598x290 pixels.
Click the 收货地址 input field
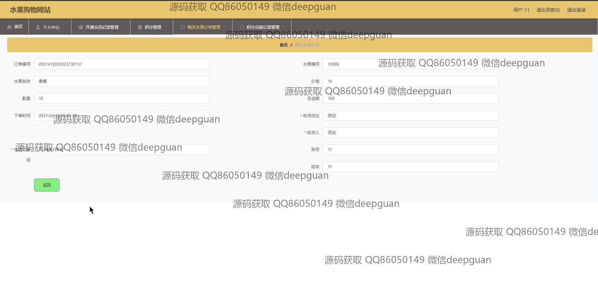410,116
